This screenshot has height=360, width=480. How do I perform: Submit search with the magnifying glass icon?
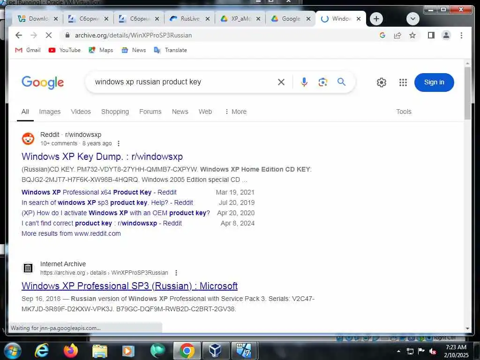tap(341, 82)
